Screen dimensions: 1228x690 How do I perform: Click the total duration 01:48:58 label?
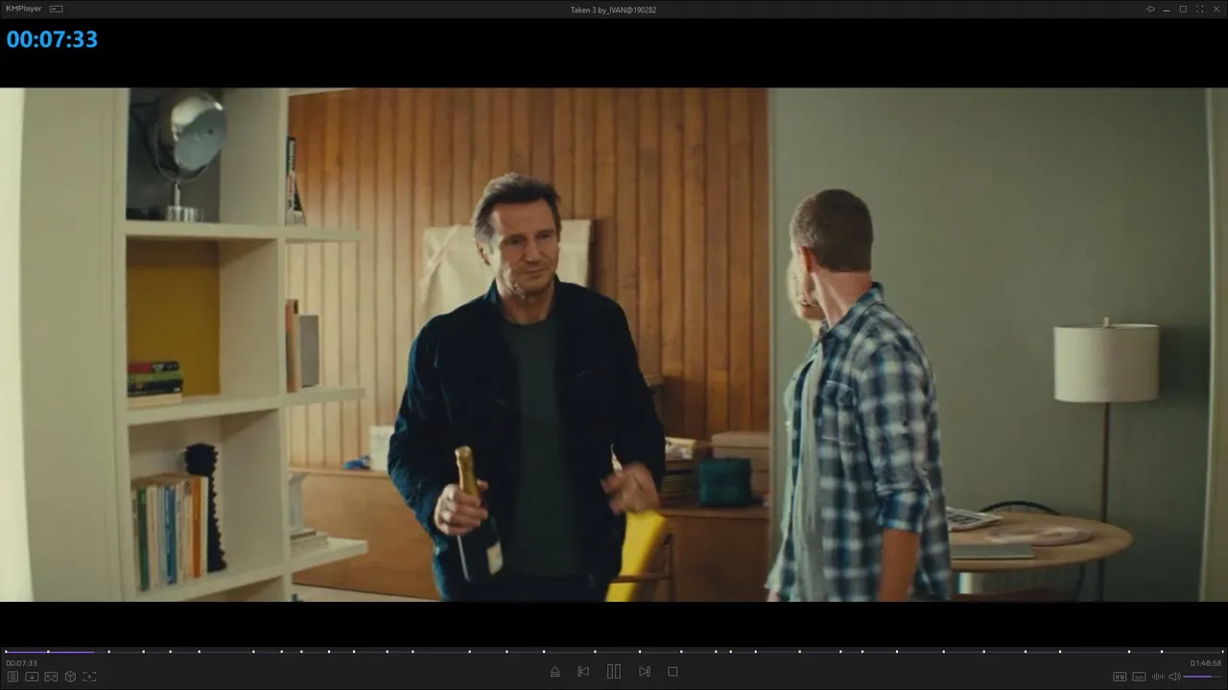coord(1206,663)
